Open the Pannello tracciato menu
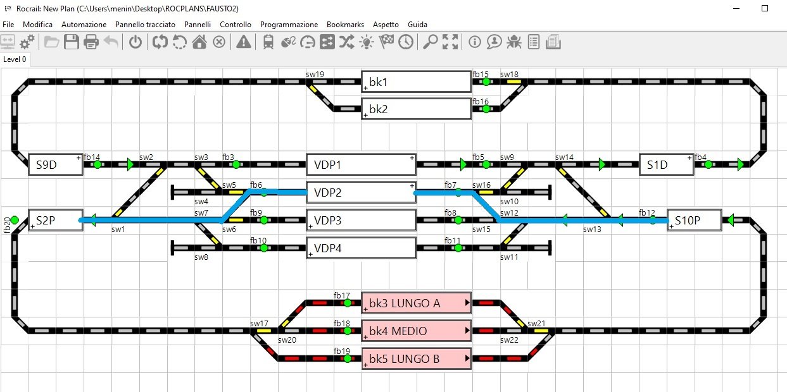 145,24
